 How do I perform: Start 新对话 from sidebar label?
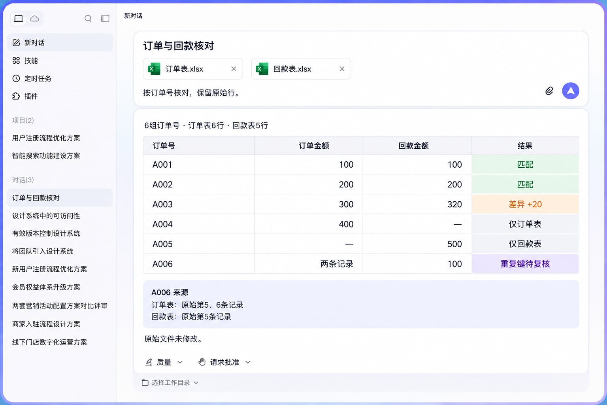[34, 43]
